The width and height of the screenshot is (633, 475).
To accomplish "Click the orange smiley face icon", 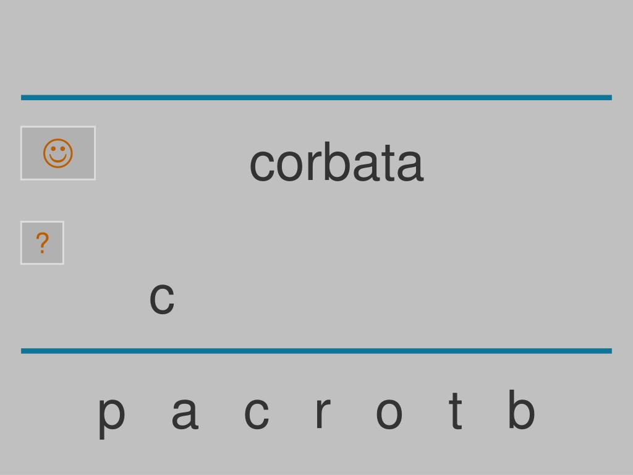I will 58,153.
